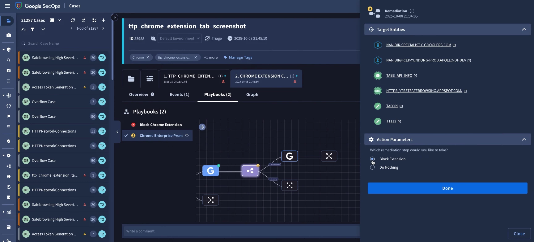Collapse the Action Parameters section
The image size is (534, 242).
pyautogui.click(x=524, y=140)
